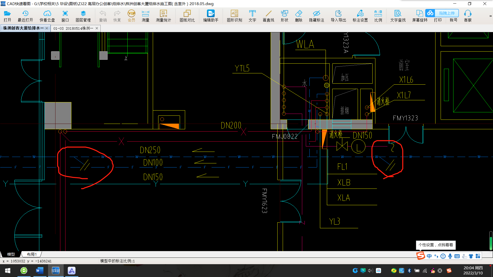The image size is (493, 277).
Task: Open Bluetooth from system tray
Action: [x=409, y=271]
